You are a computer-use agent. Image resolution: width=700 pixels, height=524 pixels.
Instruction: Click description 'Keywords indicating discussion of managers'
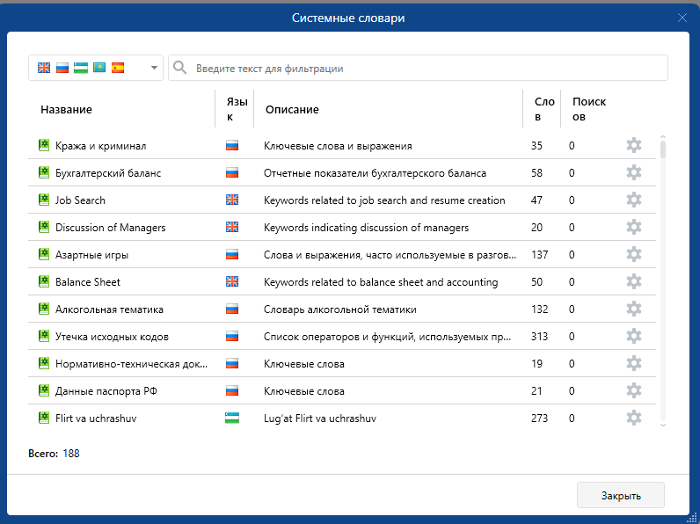click(x=366, y=228)
